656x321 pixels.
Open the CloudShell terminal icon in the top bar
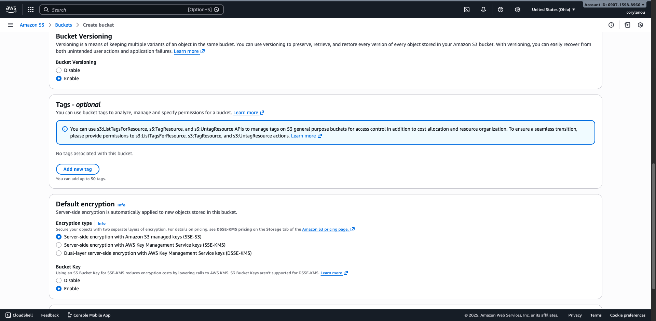pyautogui.click(x=467, y=9)
